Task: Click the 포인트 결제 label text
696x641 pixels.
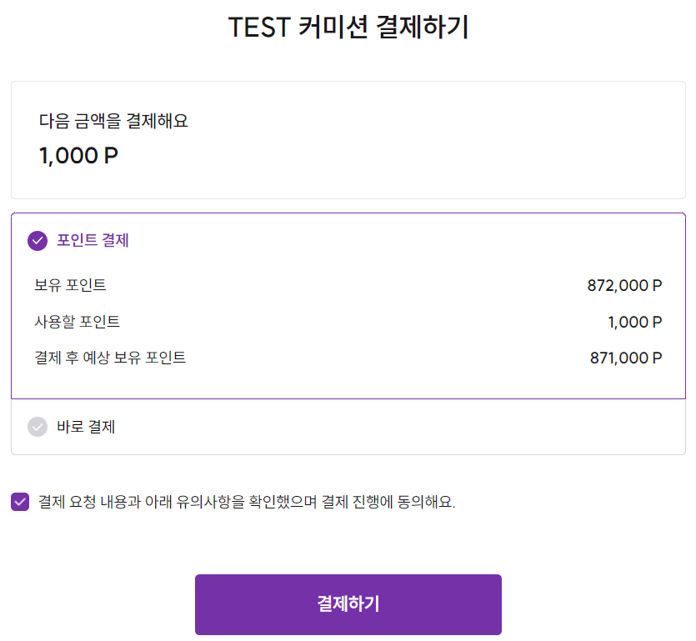Action: click(x=93, y=241)
